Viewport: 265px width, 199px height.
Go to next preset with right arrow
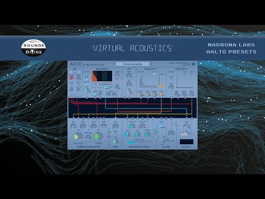(x=151, y=64)
